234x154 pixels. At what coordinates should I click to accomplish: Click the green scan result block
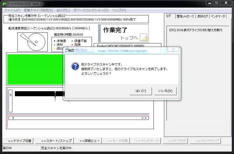(35, 69)
